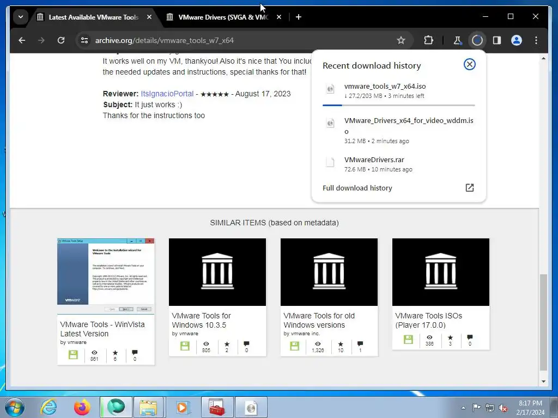Click VMware Tools - WinVista Latest Version title

pos(102,329)
